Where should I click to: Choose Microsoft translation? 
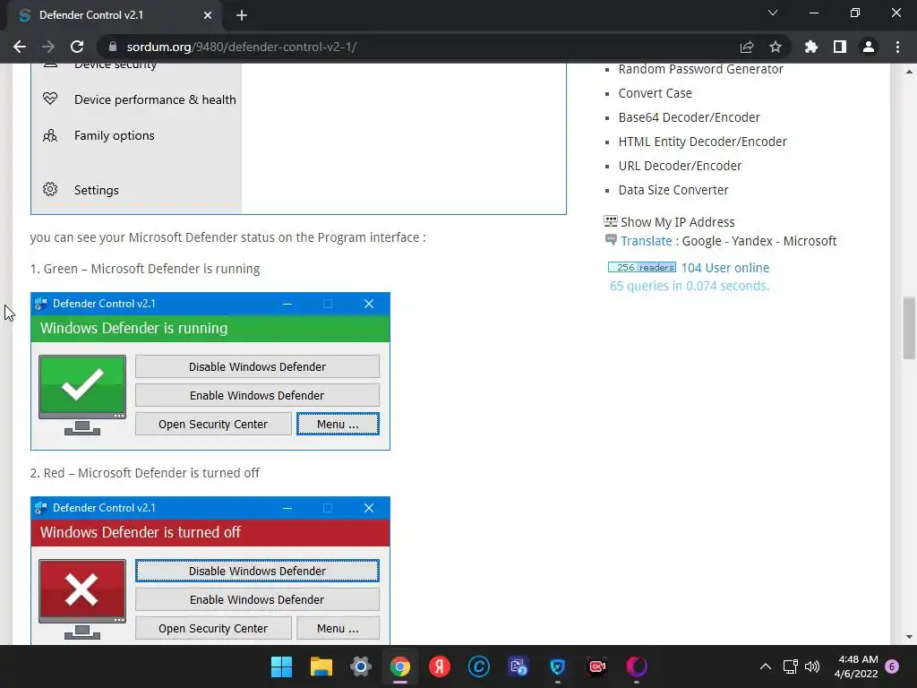[810, 241]
